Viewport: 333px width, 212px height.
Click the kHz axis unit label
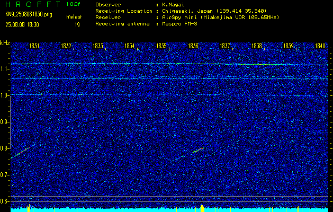[5, 43]
